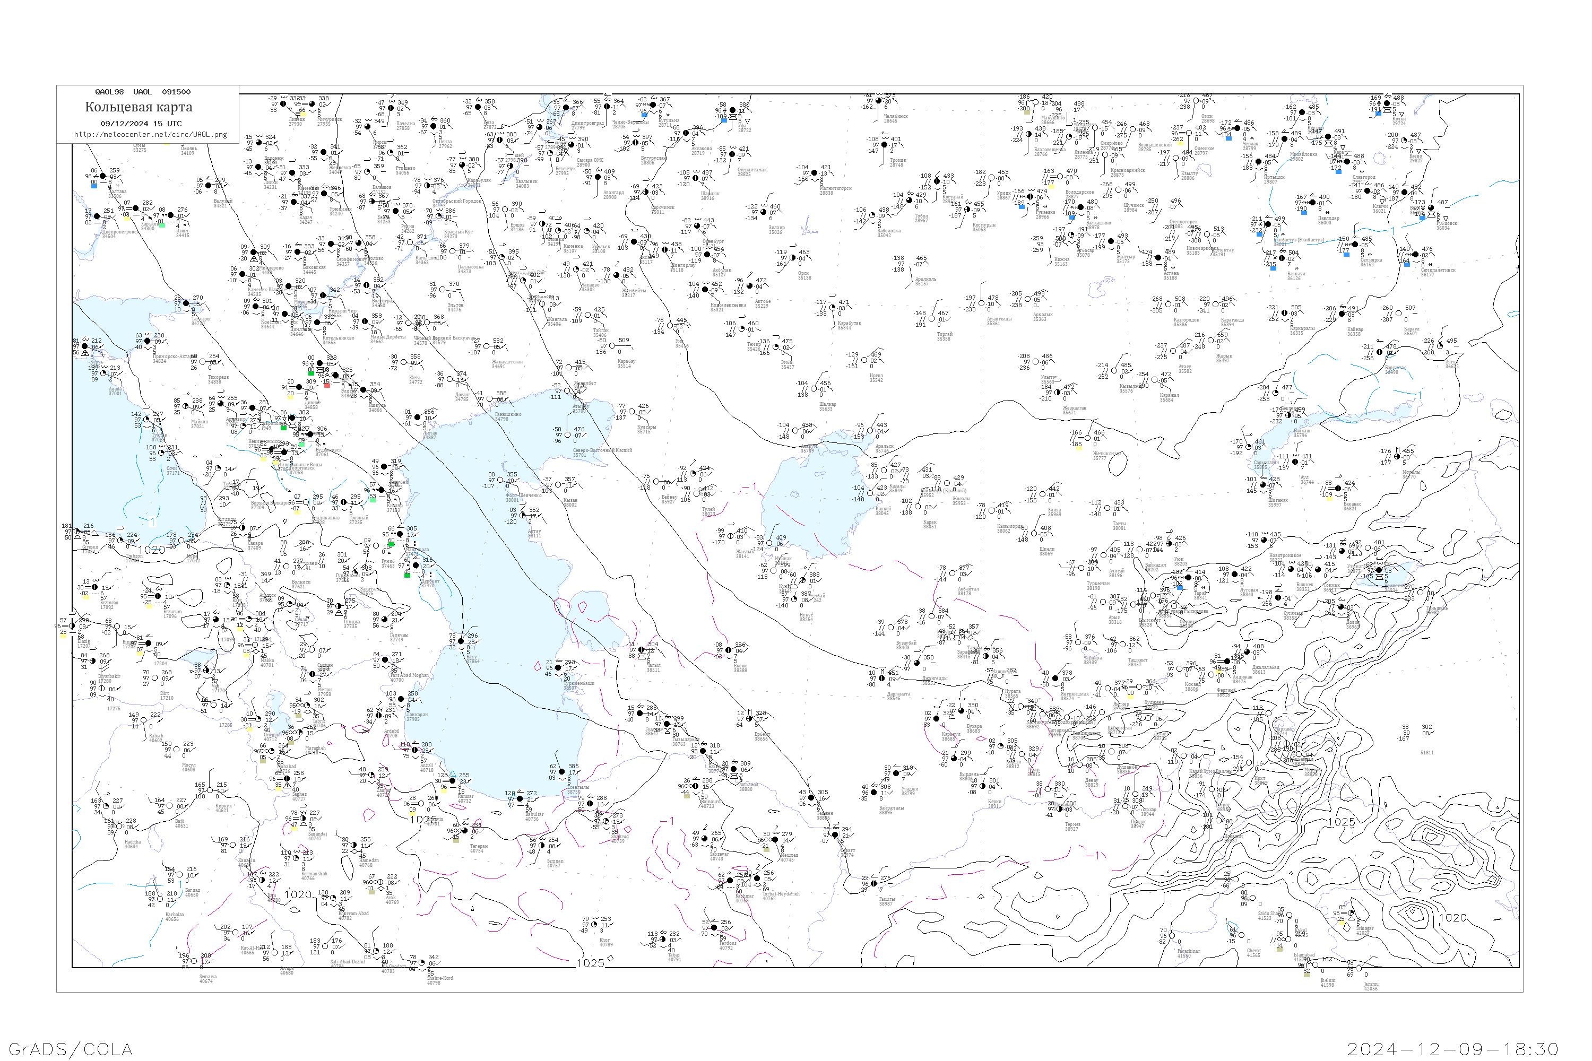Click the '09/12/2024 15 UTC' date line
The height and width of the screenshot is (1061, 1592).
pyautogui.click(x=141, y=124)
